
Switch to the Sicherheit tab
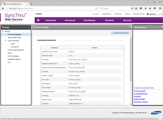click(x=109, y=20)
